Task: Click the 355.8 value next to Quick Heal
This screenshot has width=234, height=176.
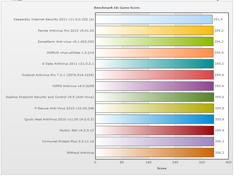Action: [x=220, y=119]
